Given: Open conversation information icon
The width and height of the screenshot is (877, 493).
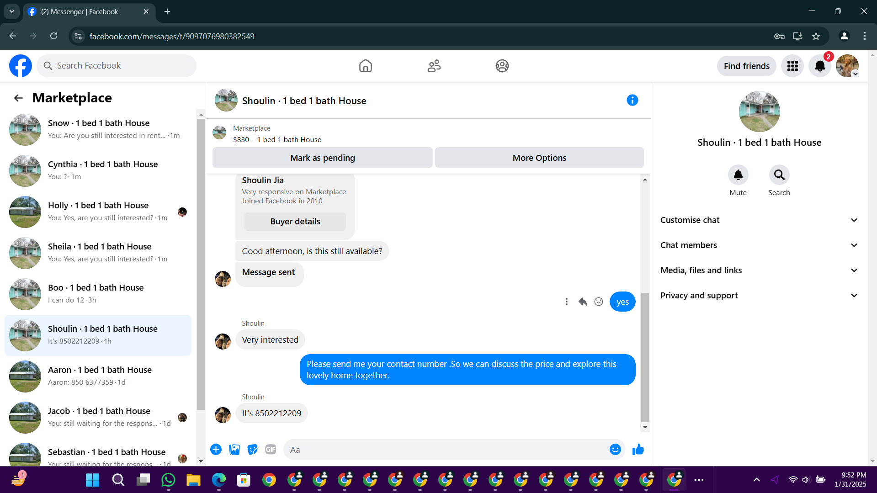Looking at the screenshot, I should point(633,100).
